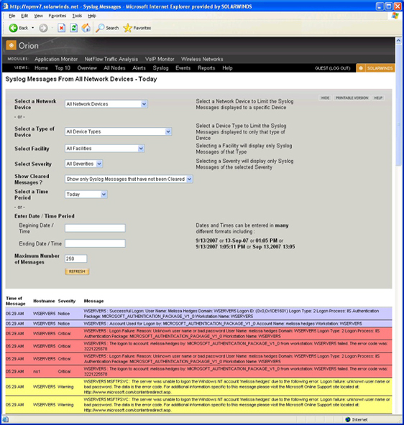This screenshot has width=404, height=425.
Task: Click the page icon in title bar
Action: pos(5,6)
